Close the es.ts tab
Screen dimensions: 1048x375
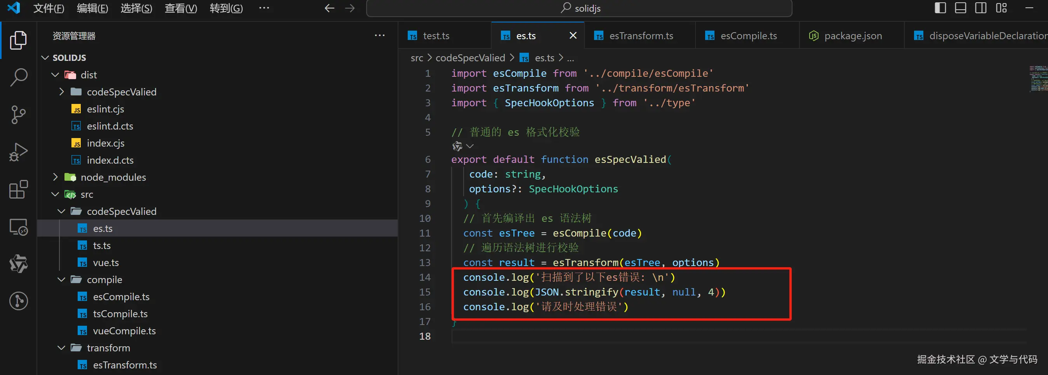pyautogui.click(x=573, y=36)
